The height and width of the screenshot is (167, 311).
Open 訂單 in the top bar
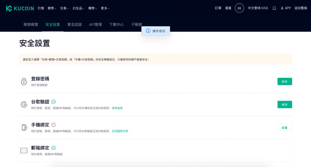point(218,8)
